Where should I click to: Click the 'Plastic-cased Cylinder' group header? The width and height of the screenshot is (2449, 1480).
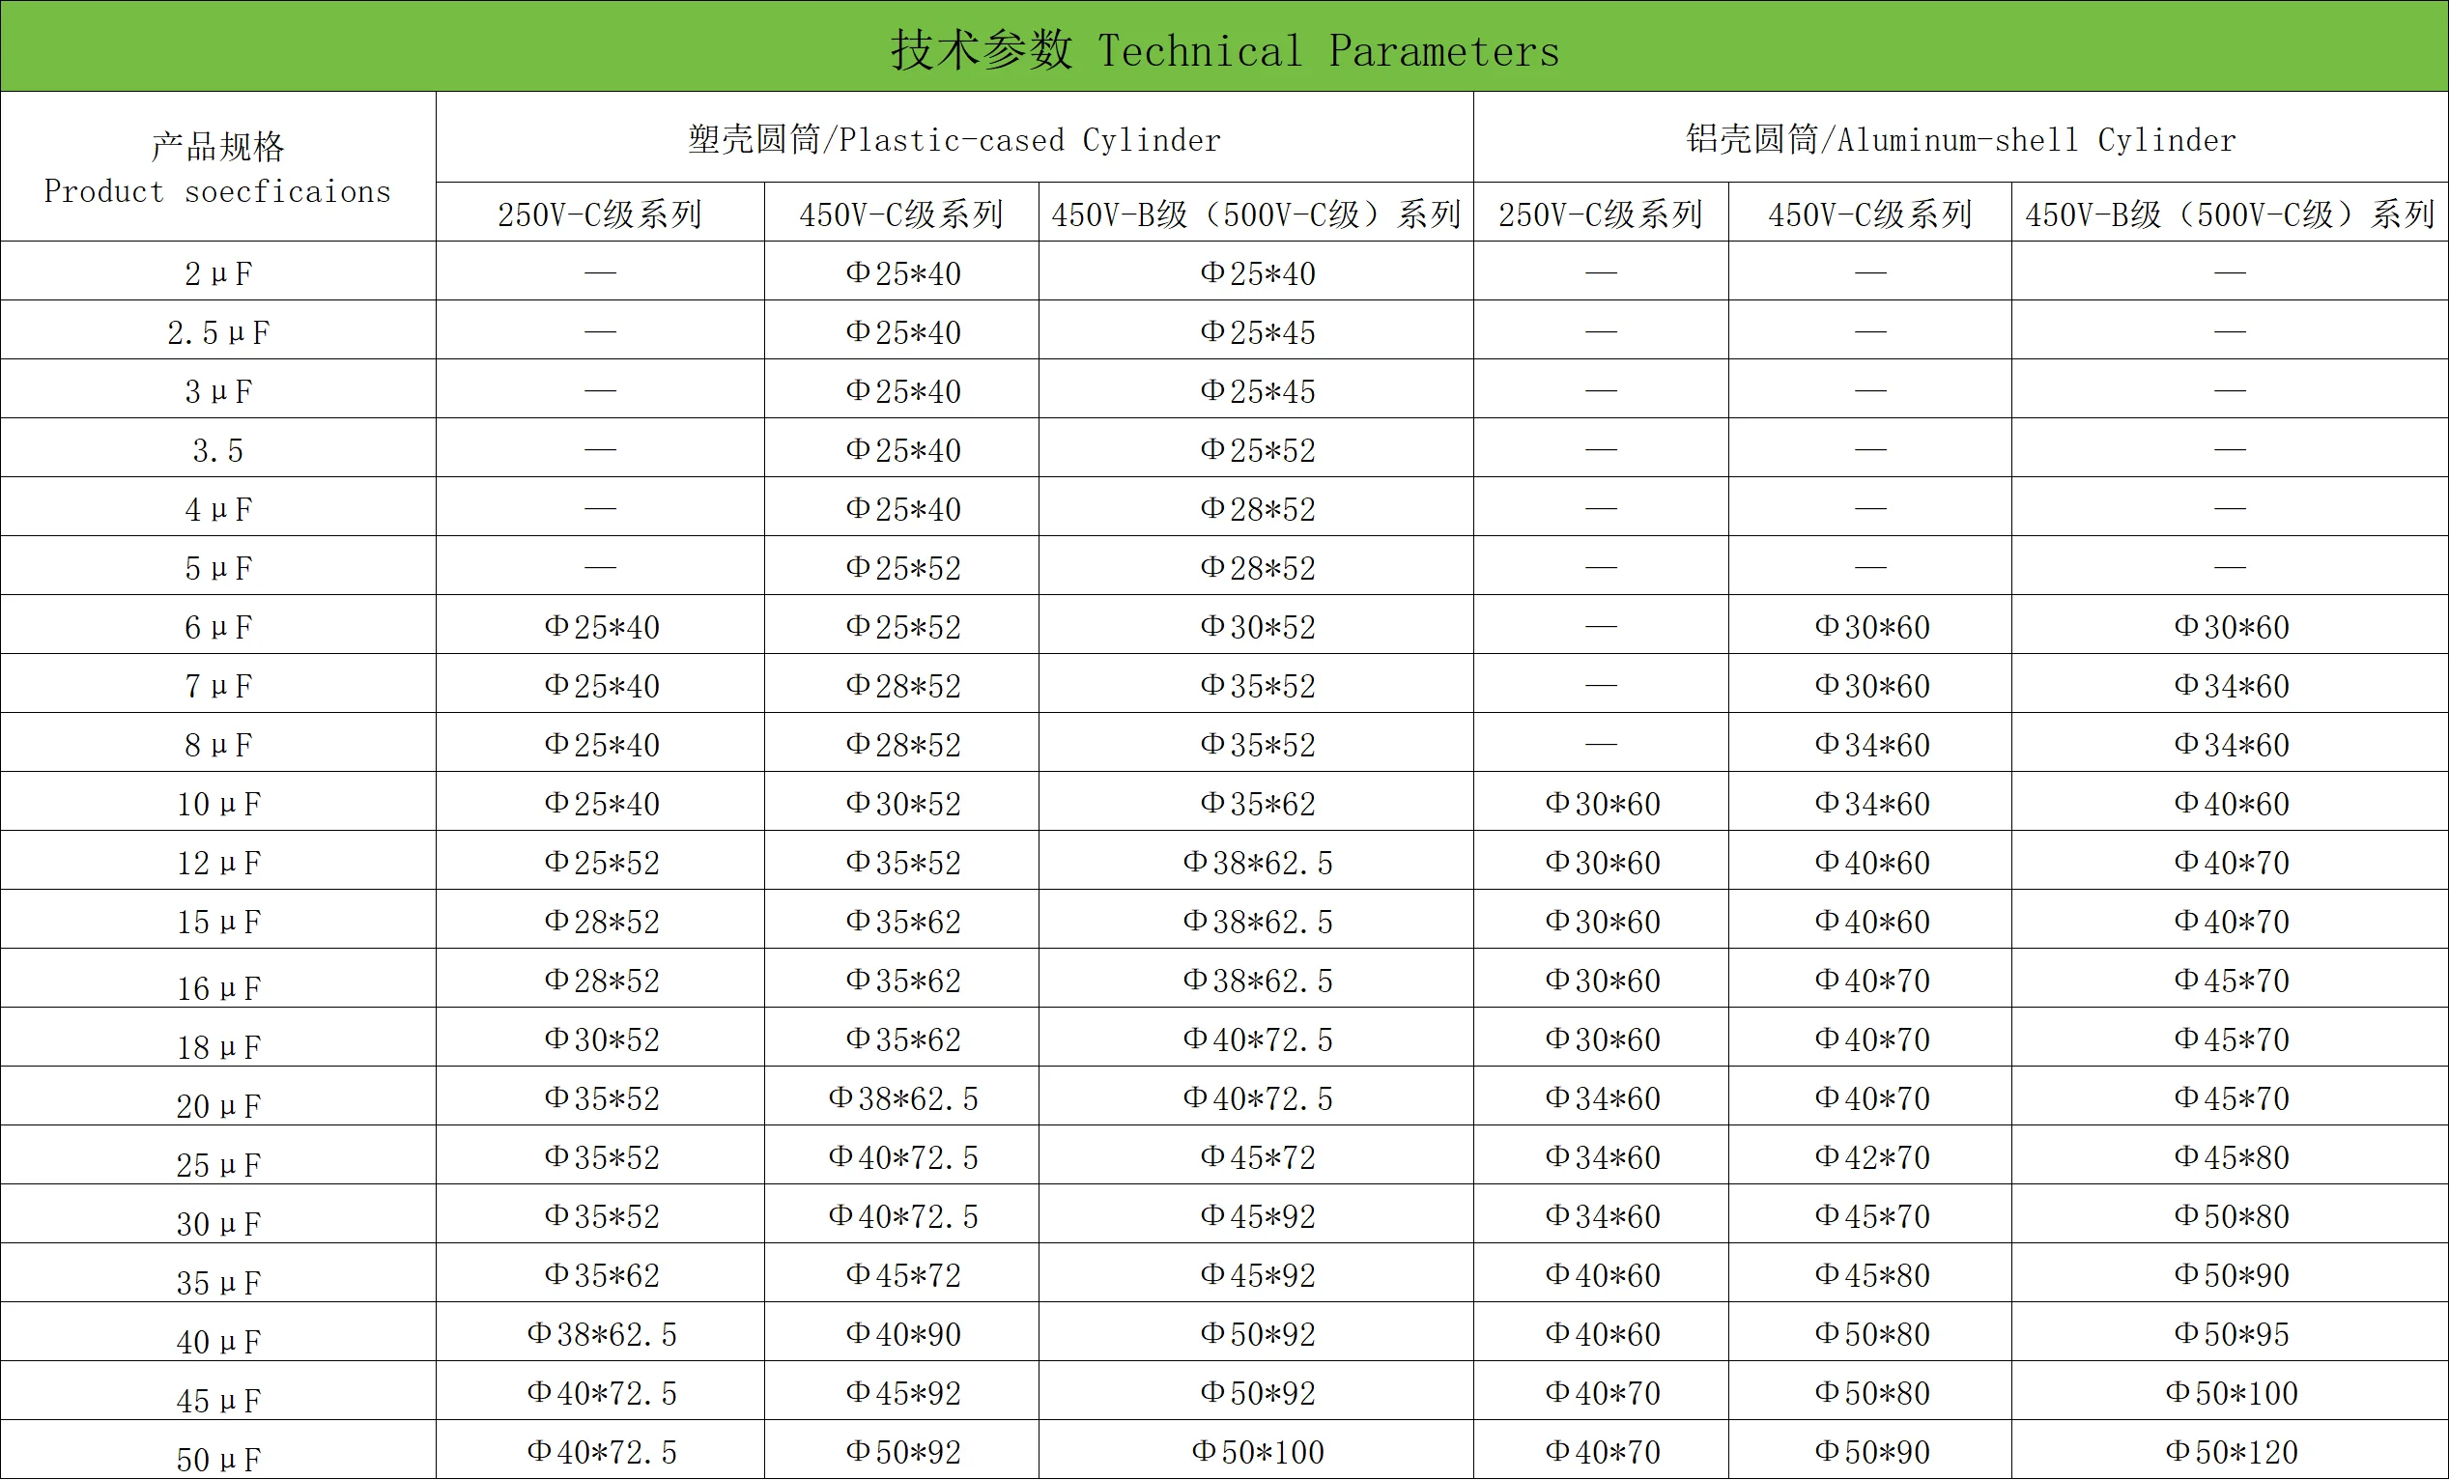coord(954,138)
